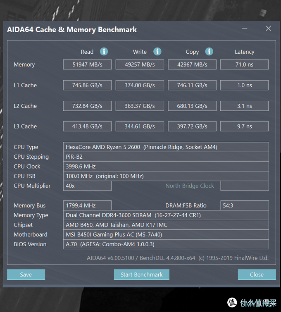Click the Write info icon

157,52
